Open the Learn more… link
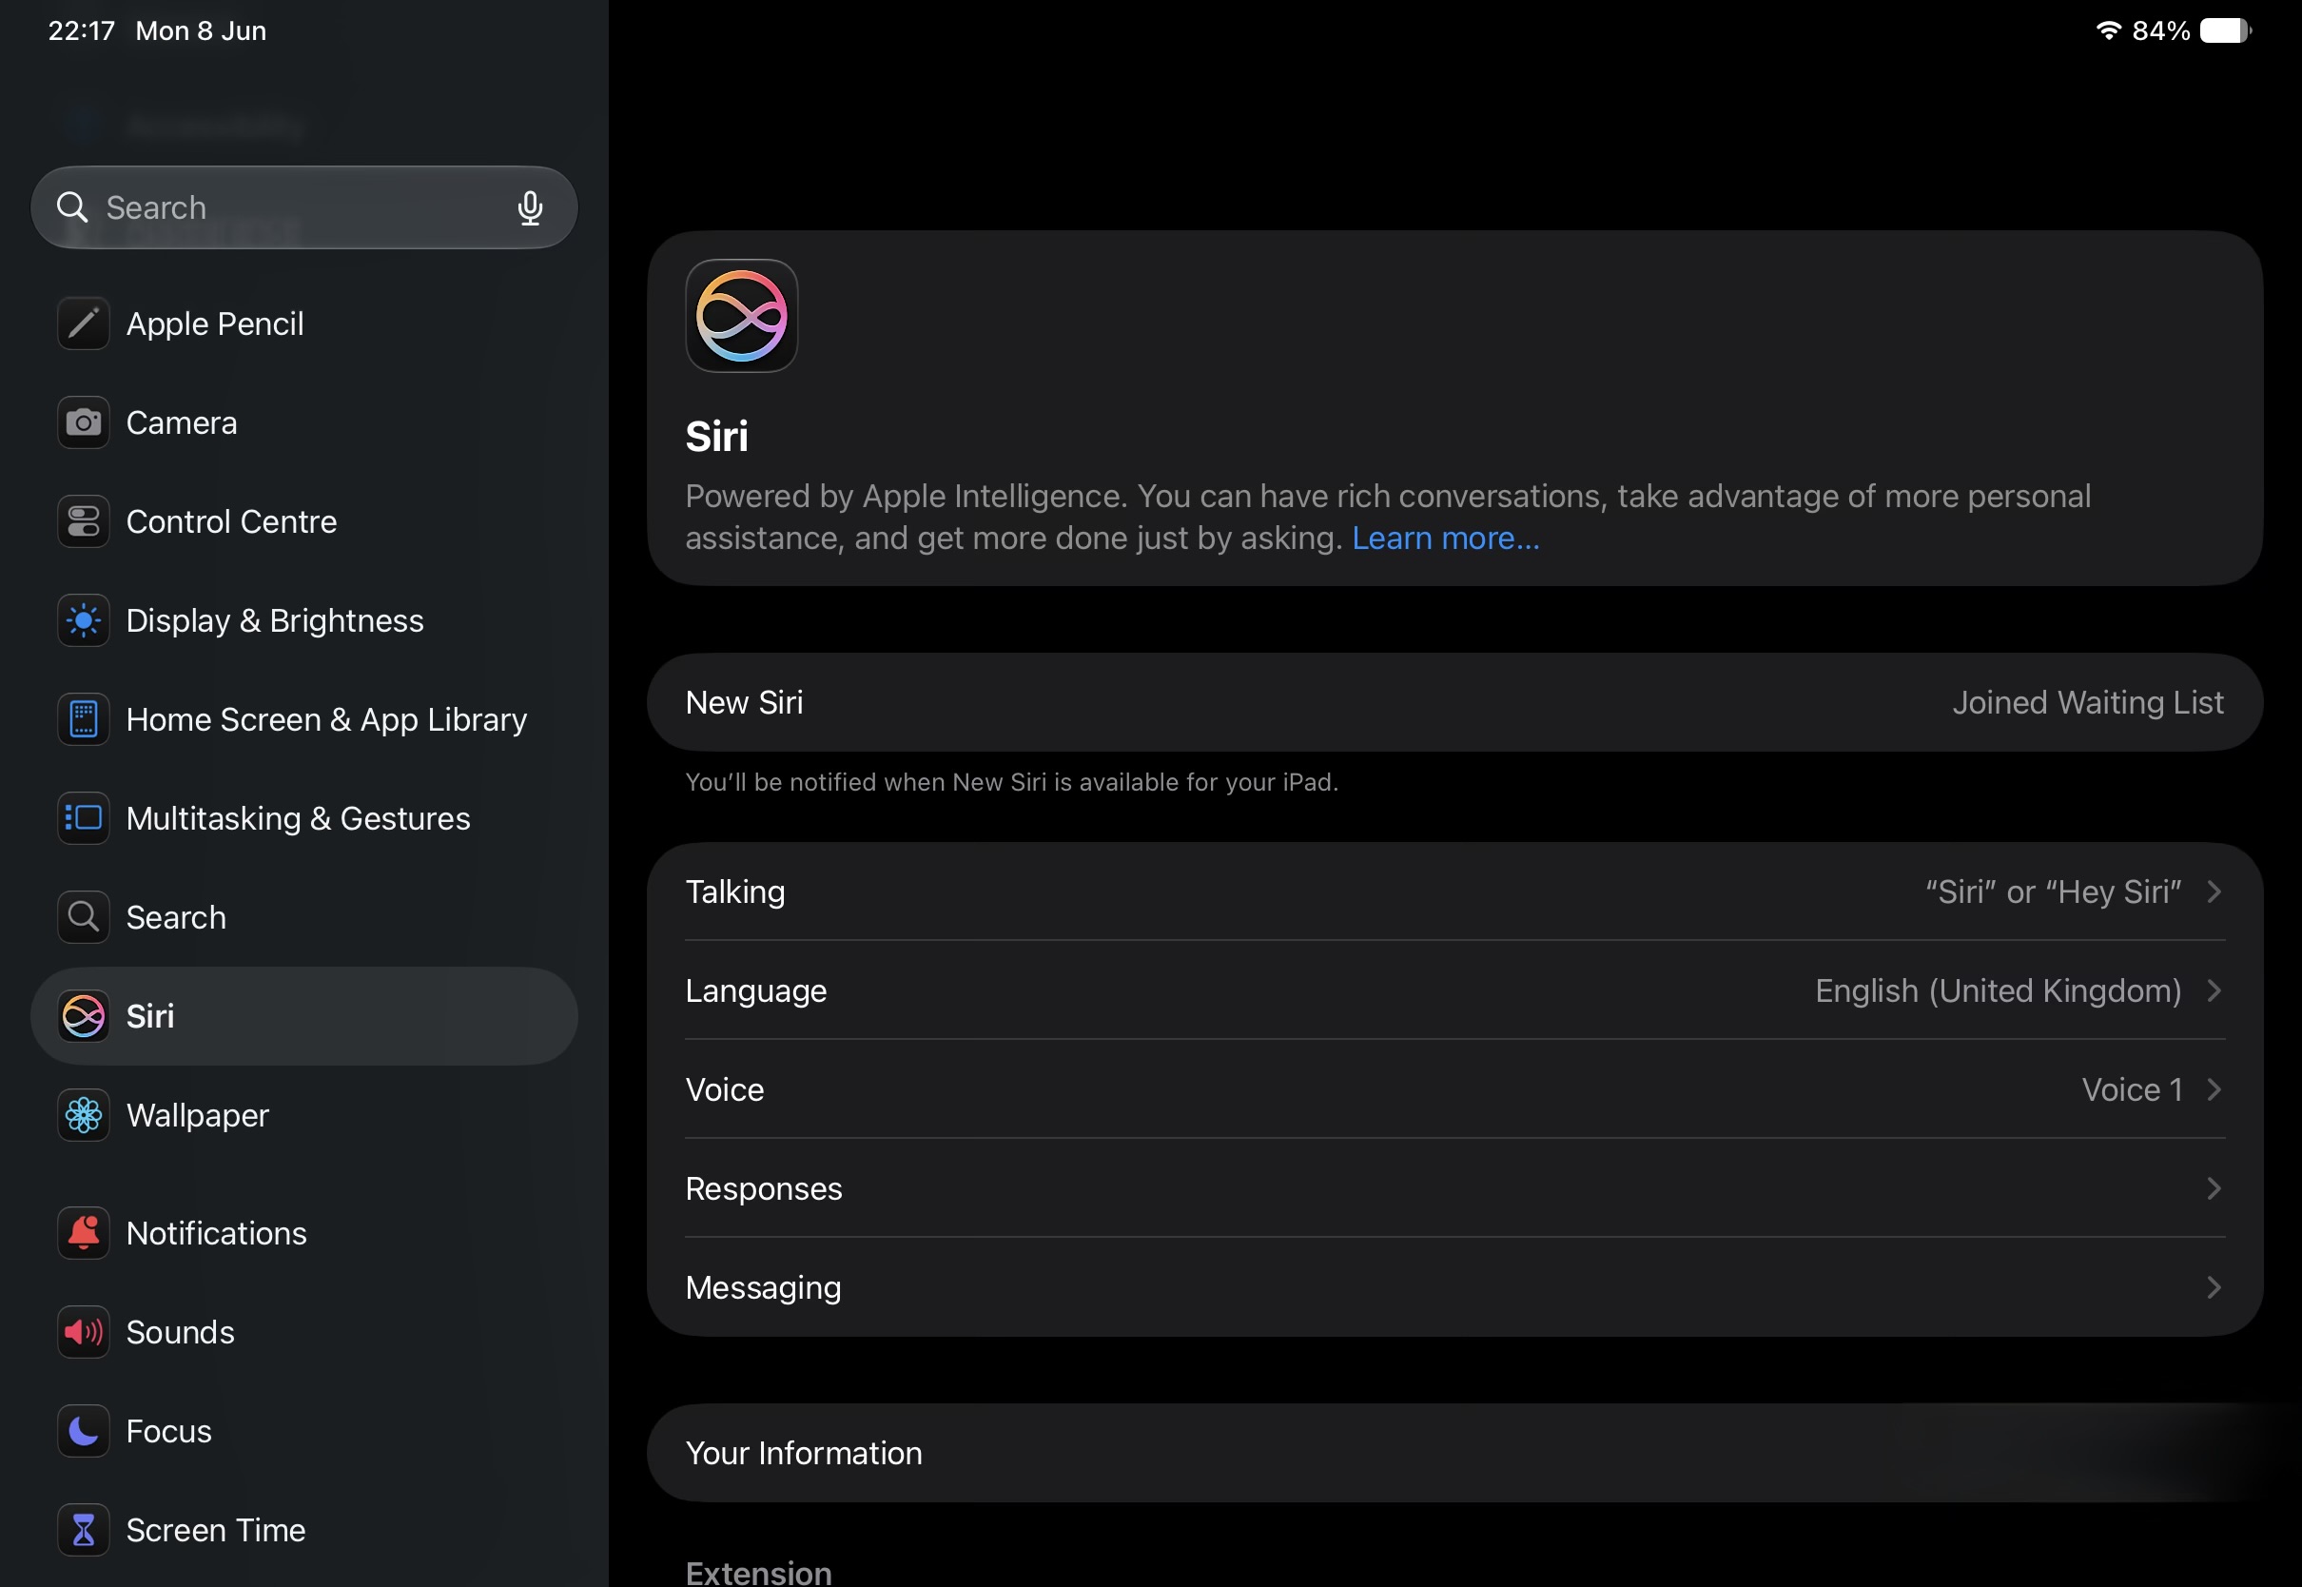The height and width of the screenshot is (1587, 2302). pos(1445,538)
